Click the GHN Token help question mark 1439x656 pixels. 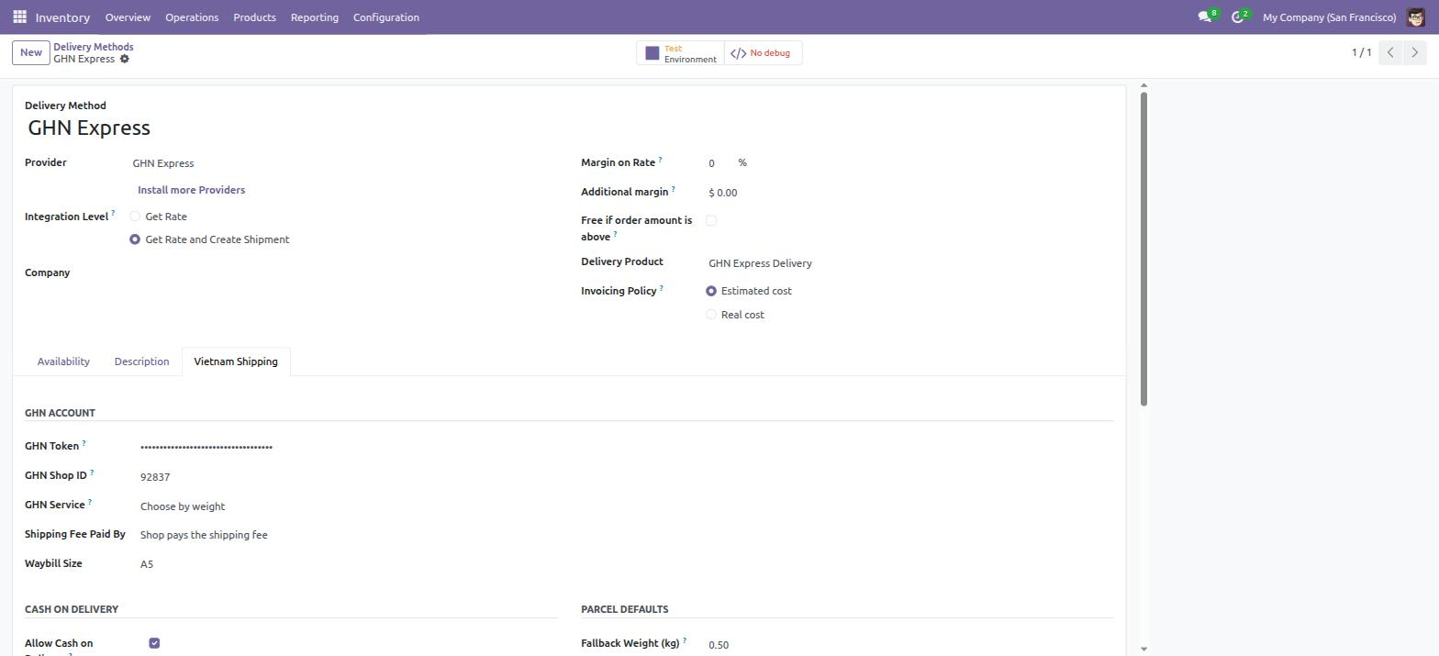pyautogui.click(x=84, y=443)
